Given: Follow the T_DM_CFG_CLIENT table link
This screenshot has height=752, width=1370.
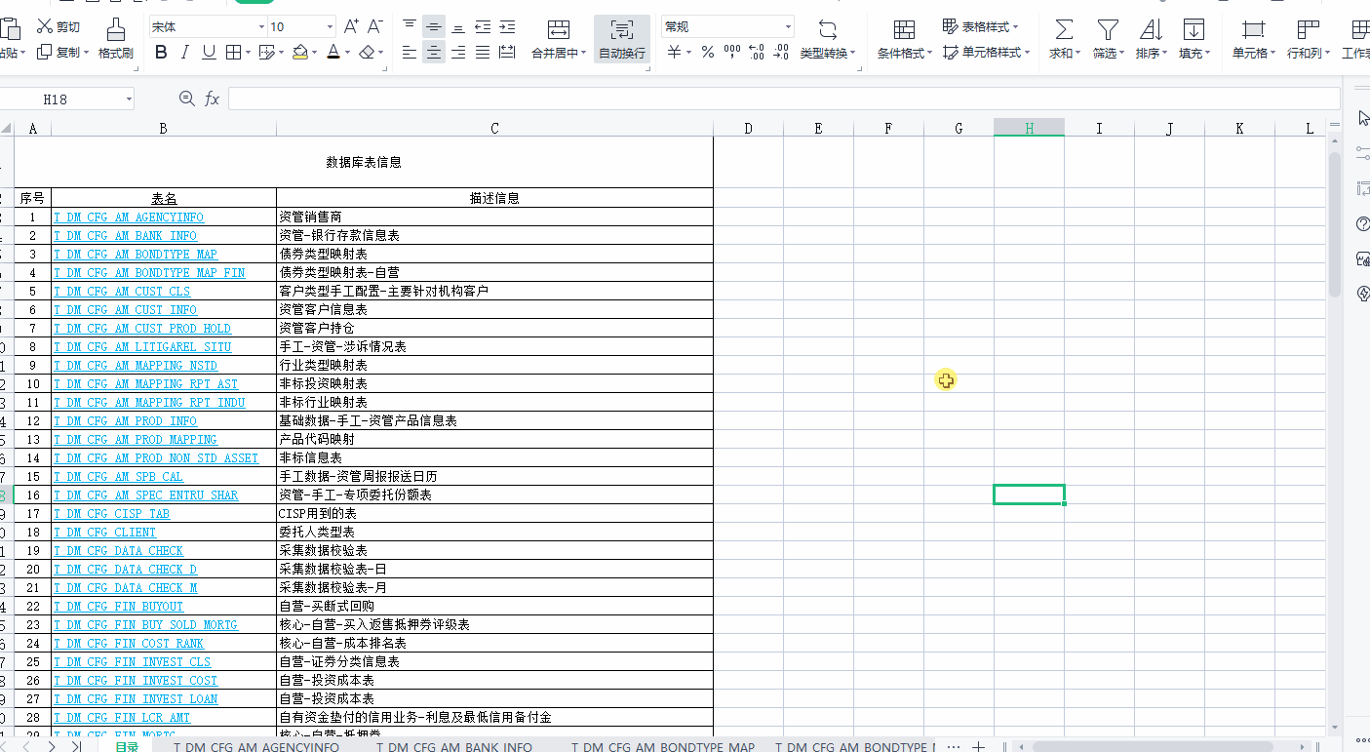Looking at the screenshot, I should [104, 533].
